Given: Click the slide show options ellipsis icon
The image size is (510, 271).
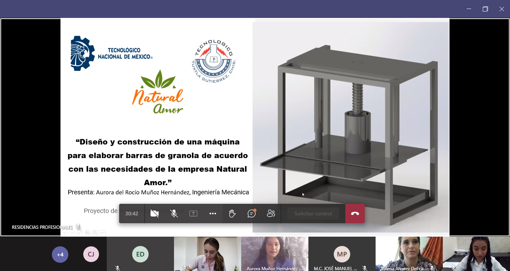Looking at the screenshot, I should (x=103, y=233).
